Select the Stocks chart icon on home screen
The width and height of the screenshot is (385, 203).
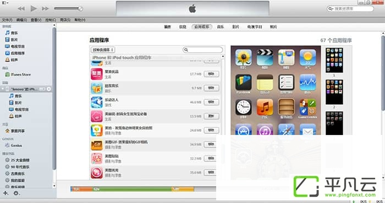[307, 82]
